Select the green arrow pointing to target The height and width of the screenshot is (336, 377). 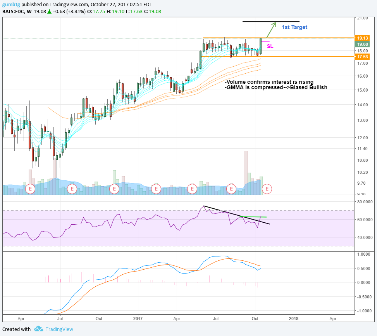[272, 30]
